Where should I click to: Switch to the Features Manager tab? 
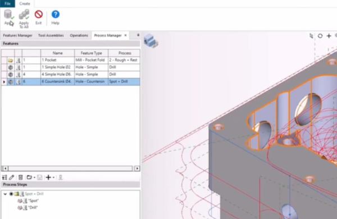17,35
